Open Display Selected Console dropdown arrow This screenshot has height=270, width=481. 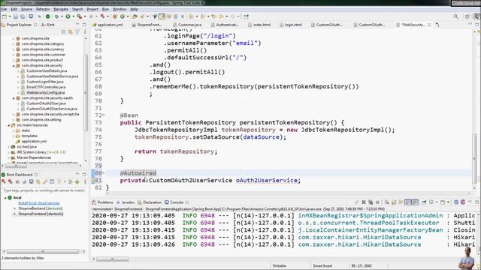point(437,202)
